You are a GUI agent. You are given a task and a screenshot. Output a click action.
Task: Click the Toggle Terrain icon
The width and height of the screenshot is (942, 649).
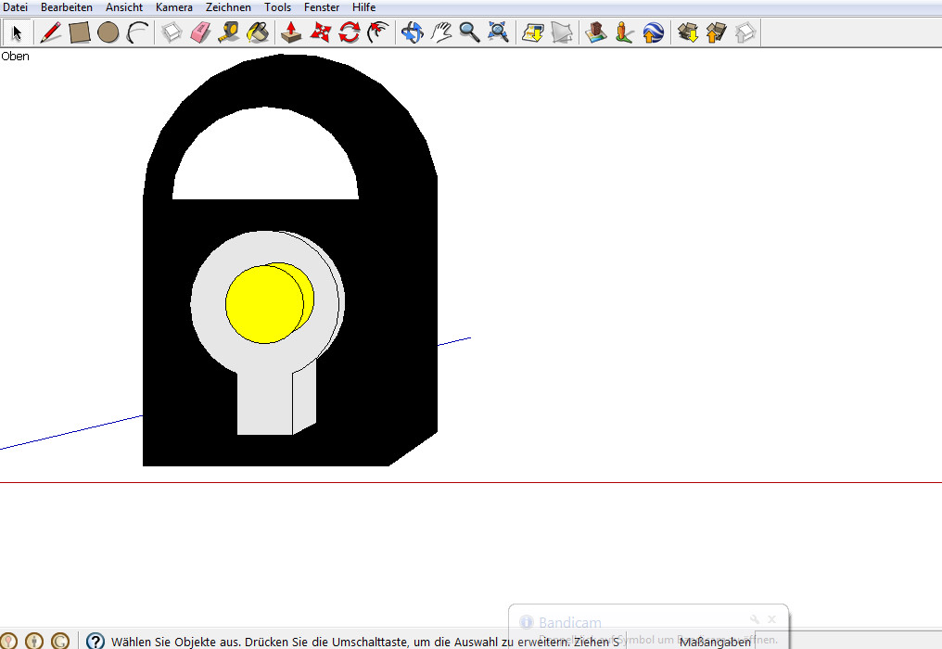(x=562, y=32)
